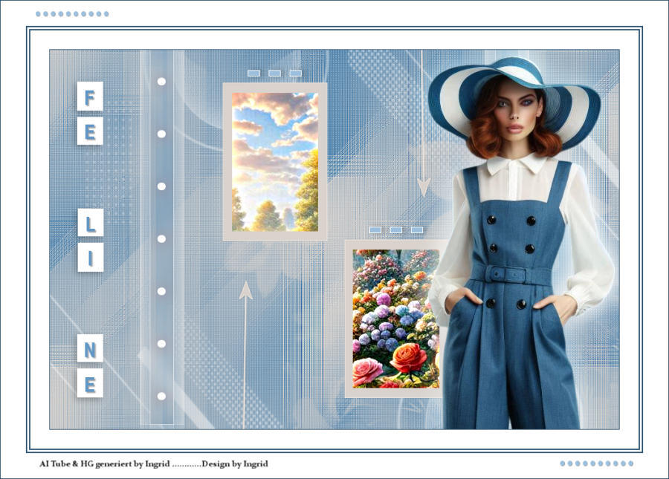Image resolution: width=669 pixels, height=479 pixels.
Task: Click the 'AI Tube & HG generiert by Ingrid' caption
Action: 105,463
